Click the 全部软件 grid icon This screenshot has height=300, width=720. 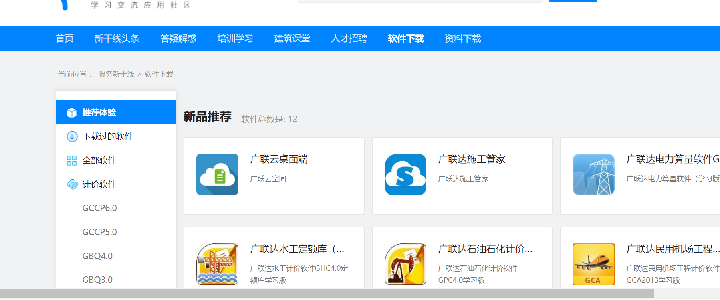[x=72, y=160]
